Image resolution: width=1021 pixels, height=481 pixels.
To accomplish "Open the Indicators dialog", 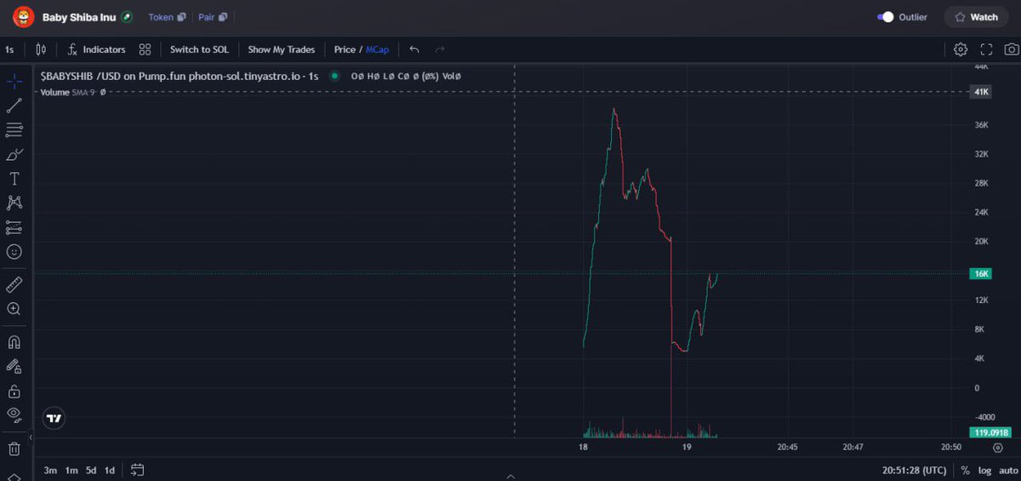I will (96, 49).
